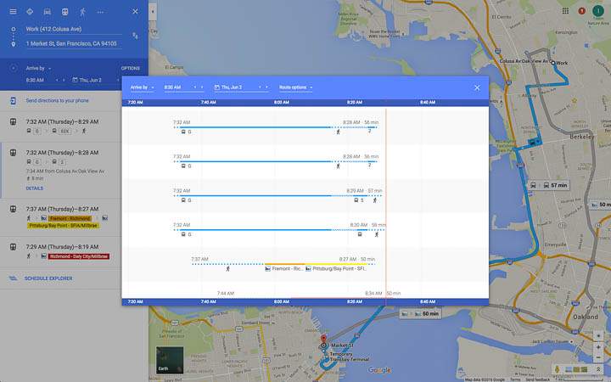The image size is (611, 382).
Task: Click the Fremont - Richmond line label
Action: point(70,218)
